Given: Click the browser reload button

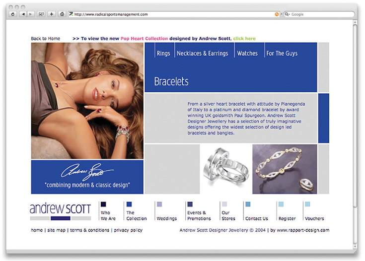Looking at the screenshot, I should point(13,14).
